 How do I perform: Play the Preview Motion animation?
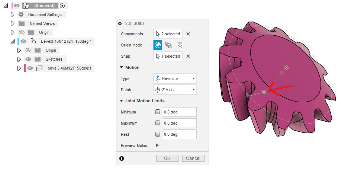pos(157,145)
